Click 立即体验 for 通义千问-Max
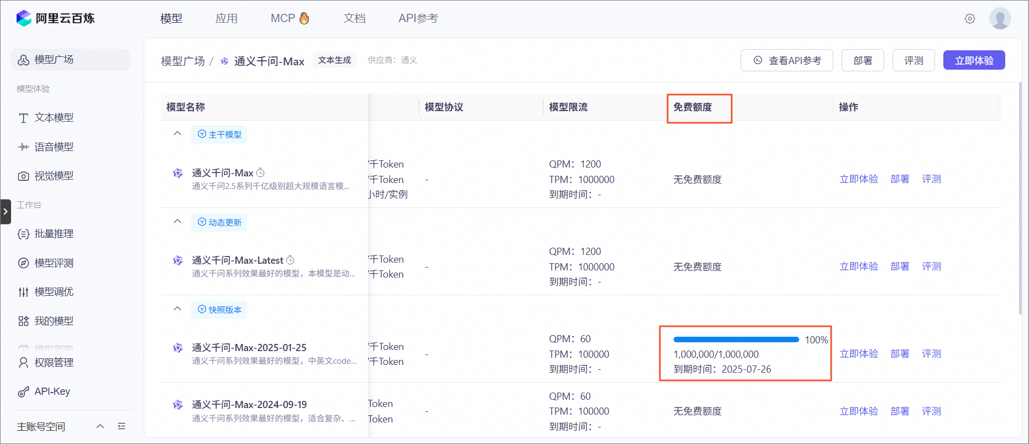 (x=859, y=179)
